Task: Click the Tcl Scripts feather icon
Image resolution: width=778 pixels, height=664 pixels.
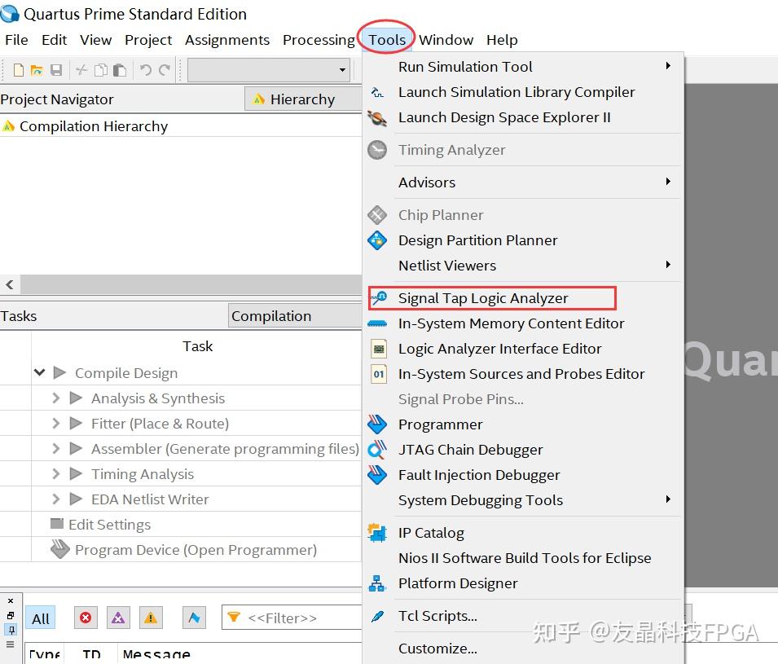Action: tap(377, 617)
